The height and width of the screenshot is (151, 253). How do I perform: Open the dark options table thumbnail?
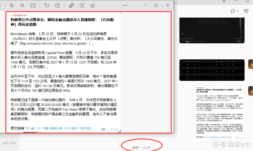[x=212, y=70]
